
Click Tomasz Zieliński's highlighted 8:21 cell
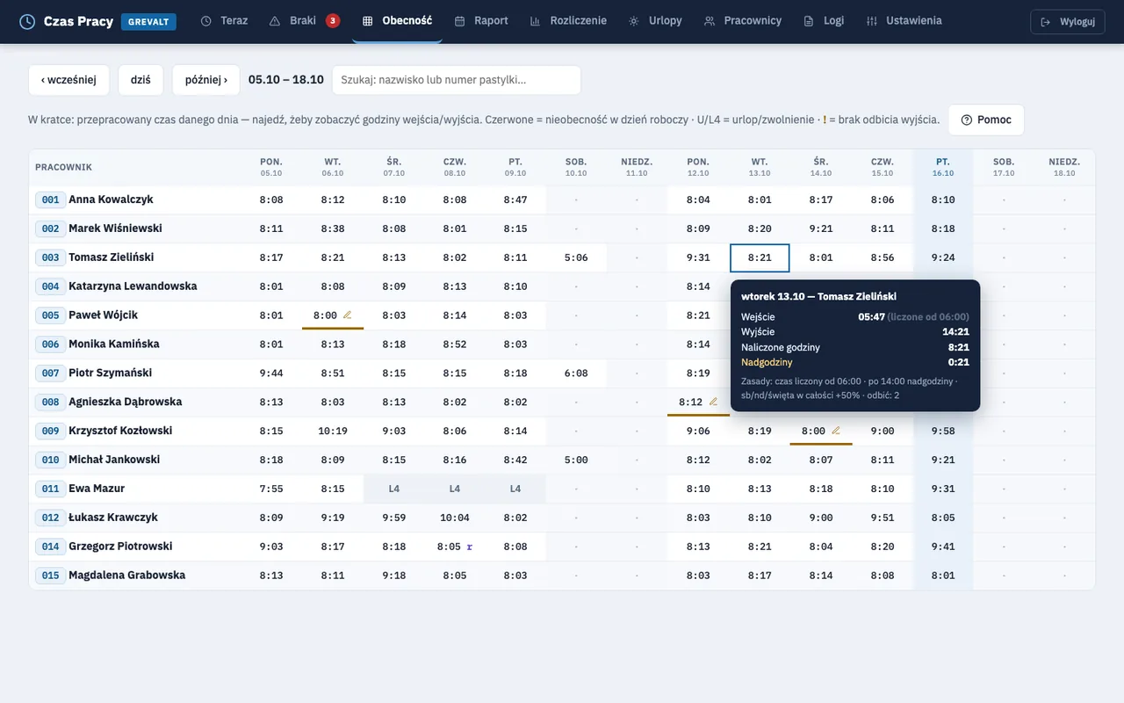(760, 258)
